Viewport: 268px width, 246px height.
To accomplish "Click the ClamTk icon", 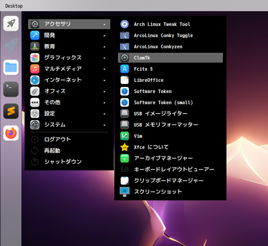I will (x=125, y=58).
